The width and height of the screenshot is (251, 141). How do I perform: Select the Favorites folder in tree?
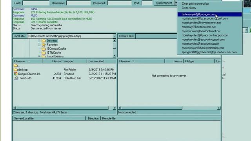(52, 45)
